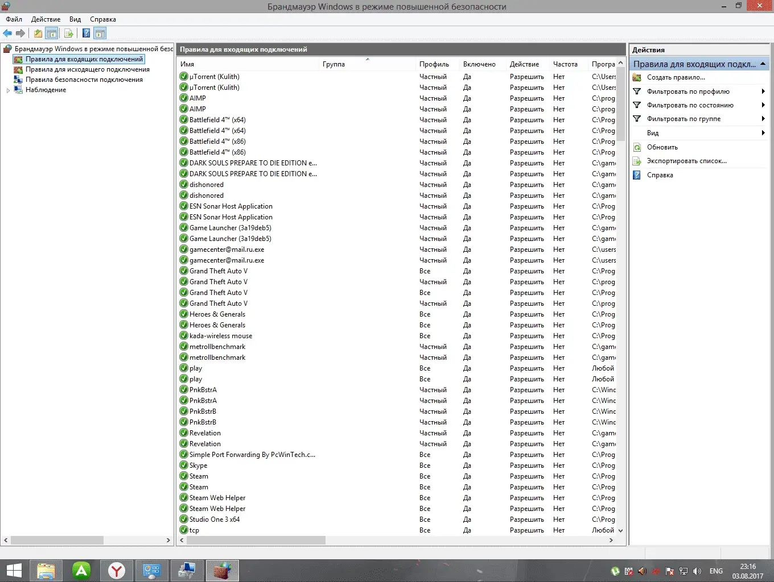Image resolution: width=774 pixels, height=582 pixels.
Task: Switch the ENG input language indicator
Action: tap(716, 571)
